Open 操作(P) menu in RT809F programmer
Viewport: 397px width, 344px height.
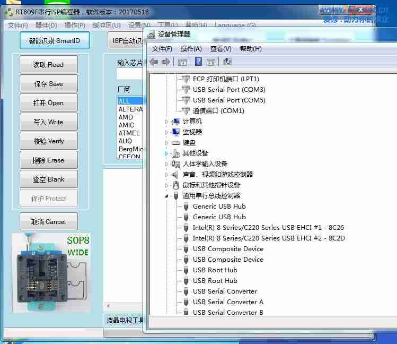point(75,25)
